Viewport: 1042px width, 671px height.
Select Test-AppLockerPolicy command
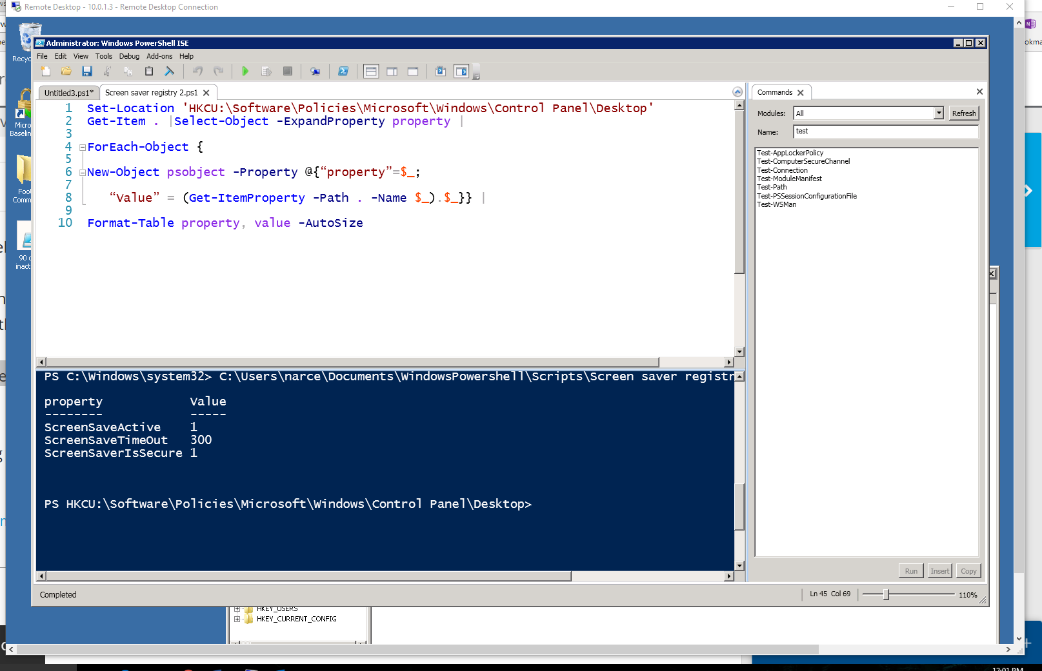(x=790, y=153)
